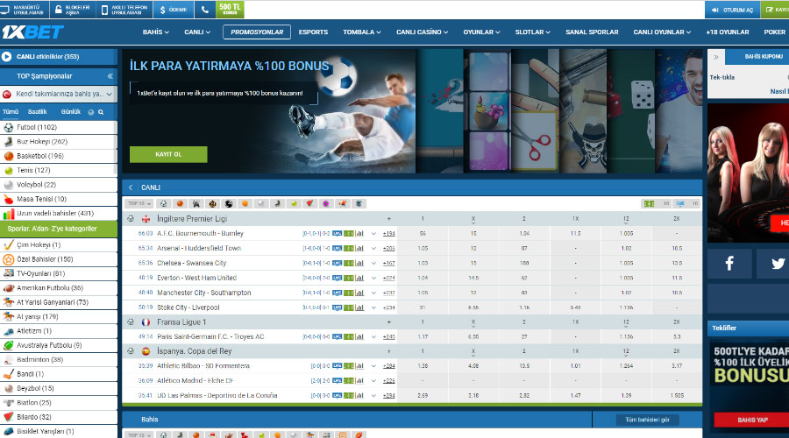Click the Facebook icon
The width and height of the screenshot is (789, 438).
(x=729, y=263)
